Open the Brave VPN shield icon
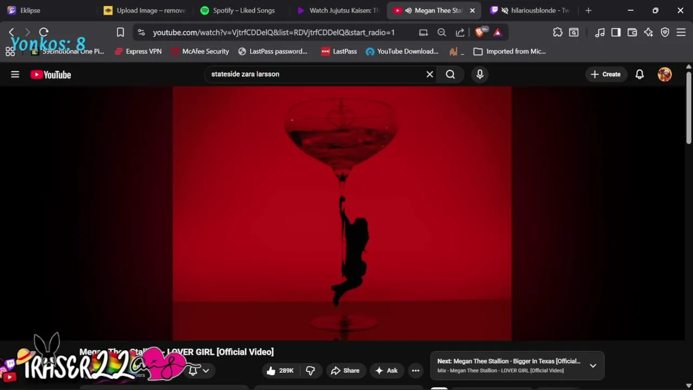 click(665, 32)
